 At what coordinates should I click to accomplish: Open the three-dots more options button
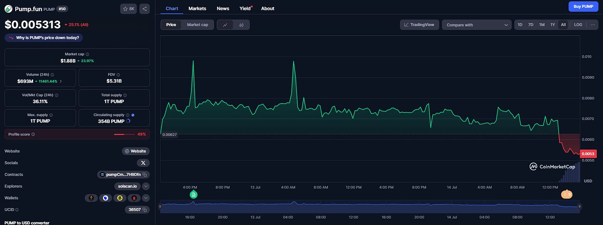coord(593,25)
